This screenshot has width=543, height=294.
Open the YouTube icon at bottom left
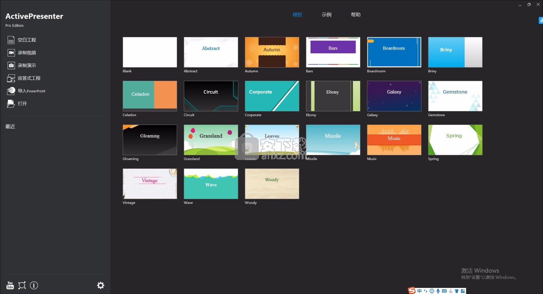[10, 285]
